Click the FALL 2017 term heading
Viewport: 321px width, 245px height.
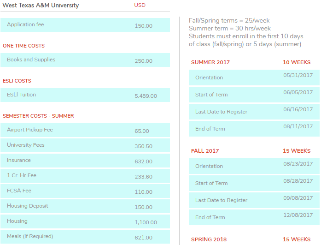pyautogui.click(x=205, y=151)
